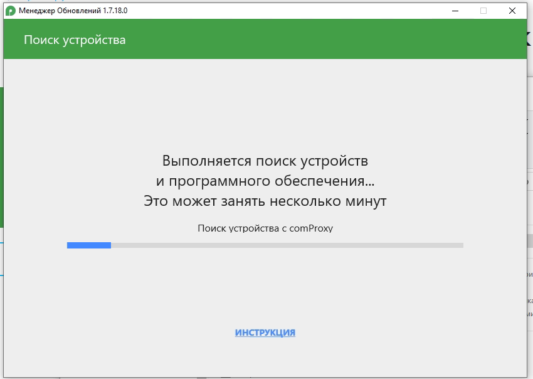Image resolution: width=533 pixels, height=379 pixels.
Task: Click the background window's green strip
Action: click(x=1, y=157)
